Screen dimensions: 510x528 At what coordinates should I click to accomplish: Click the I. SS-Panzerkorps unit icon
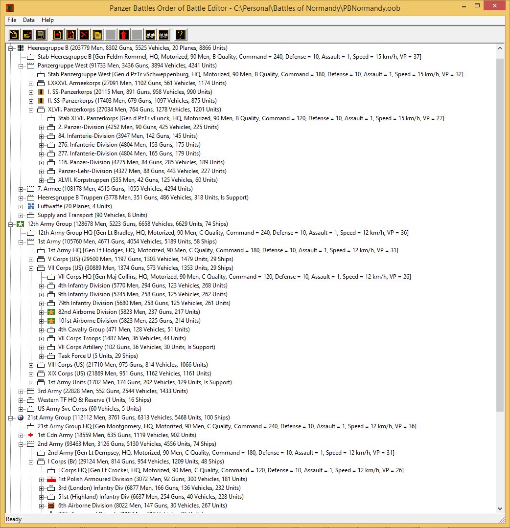41,92
